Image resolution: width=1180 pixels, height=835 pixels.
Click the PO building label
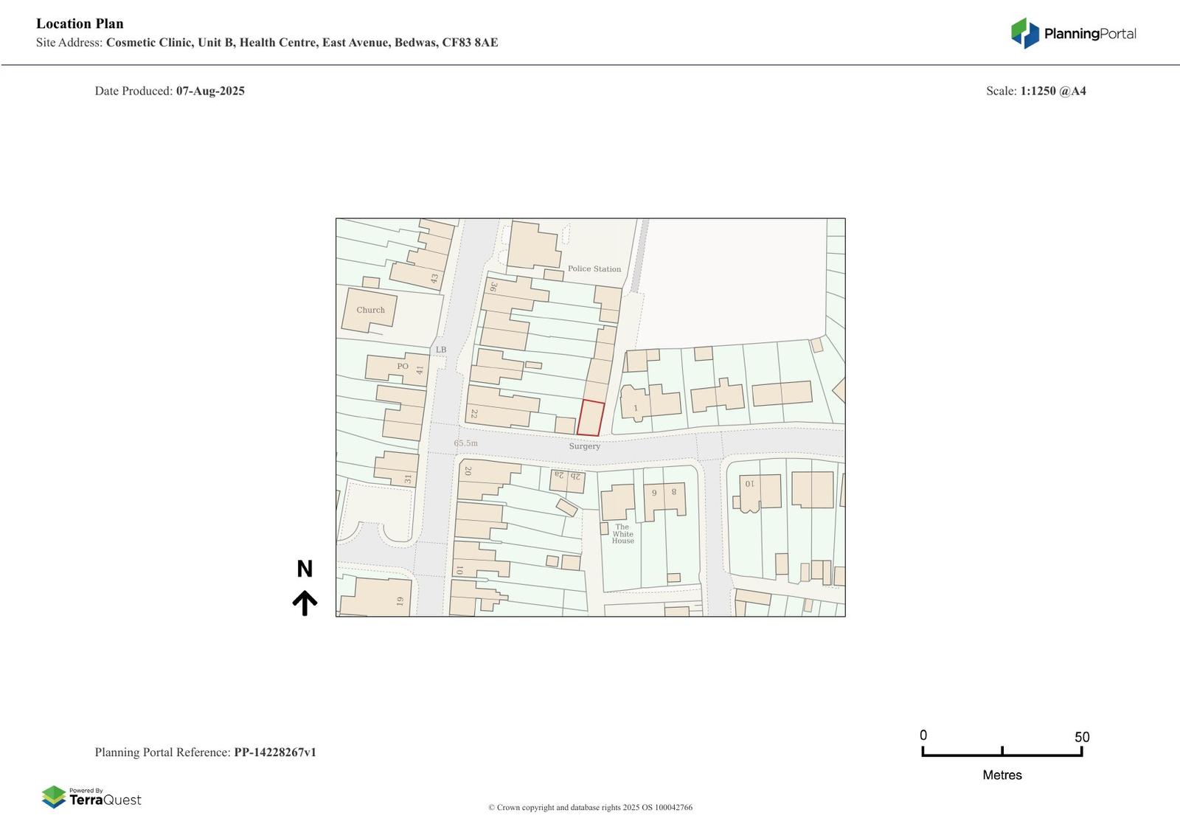402,366
